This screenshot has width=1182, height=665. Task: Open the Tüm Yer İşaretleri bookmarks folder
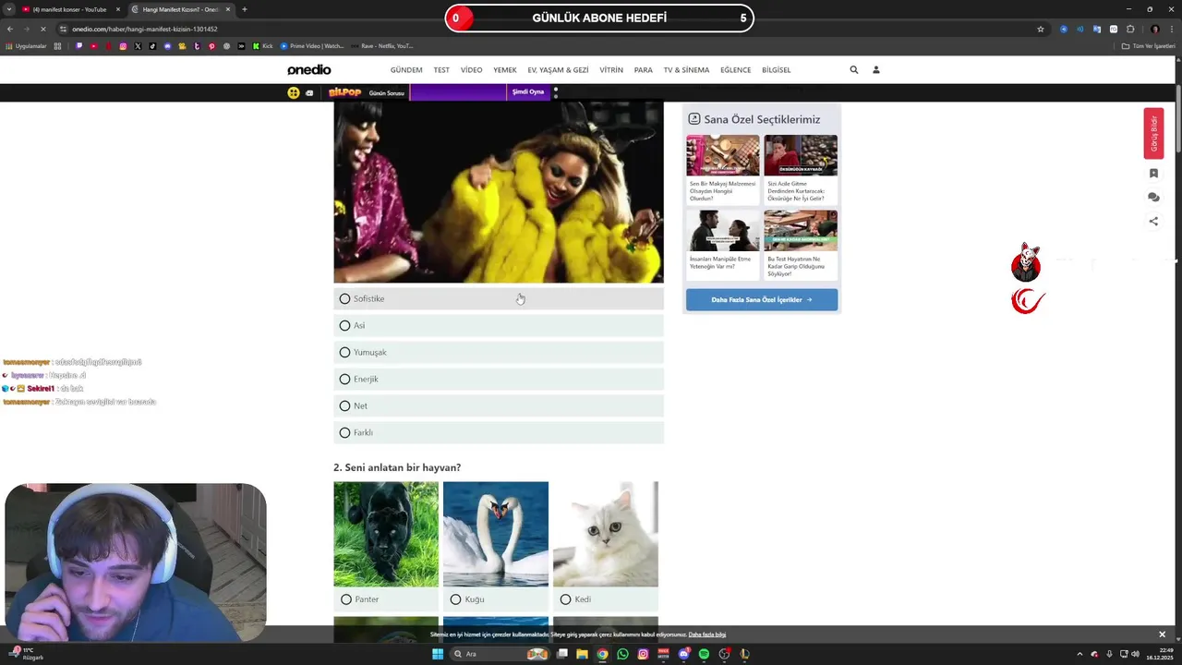pos(1148,45)
